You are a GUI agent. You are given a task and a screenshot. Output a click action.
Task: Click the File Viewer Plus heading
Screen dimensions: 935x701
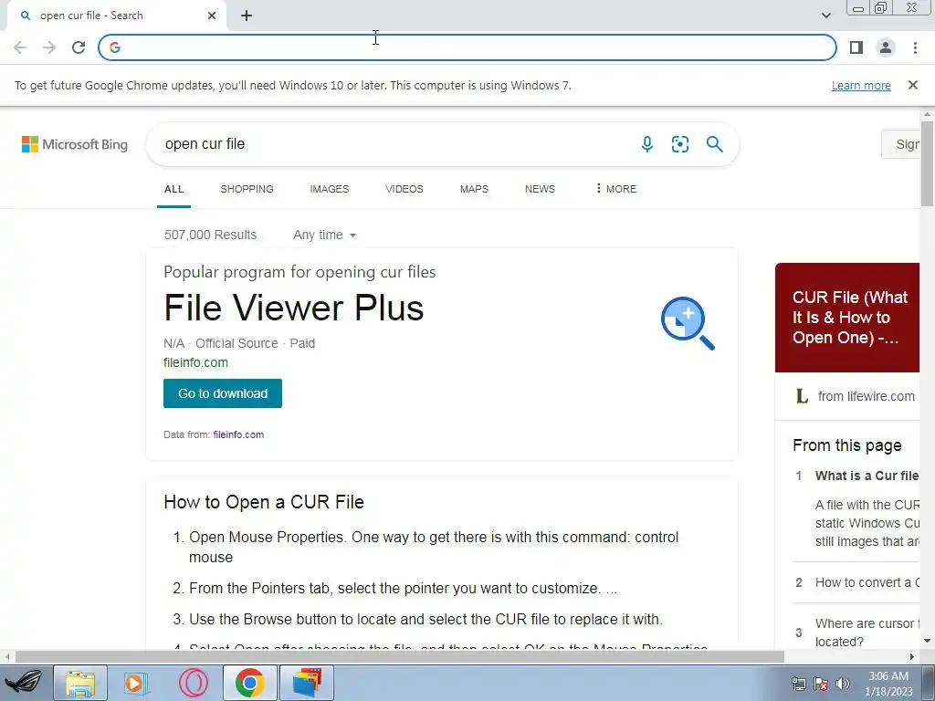[293, 308]
